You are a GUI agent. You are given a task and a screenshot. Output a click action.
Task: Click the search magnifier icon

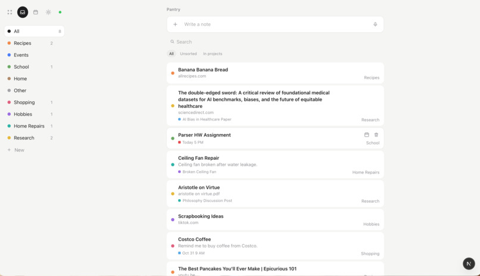tap(172, 42)
